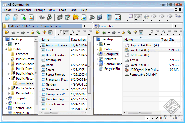Click the green swap arrows in right panel
Viewport: 185px width, 123px height.
(x=129, y=32)
